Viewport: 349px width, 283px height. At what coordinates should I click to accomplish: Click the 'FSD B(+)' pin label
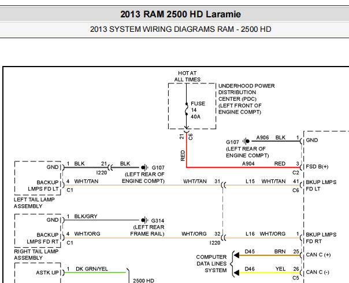point(317,167)
